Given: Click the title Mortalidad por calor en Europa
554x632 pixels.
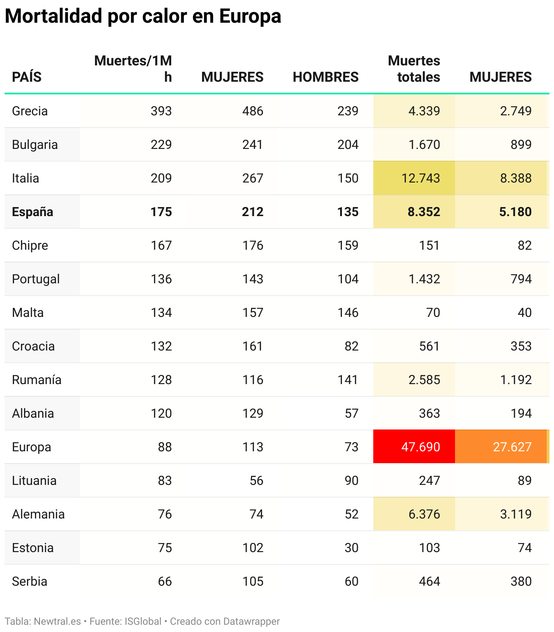Looking at the screenshot, I should (x=143, y=16).
